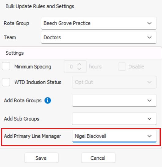The width and height of the screenshot is (162, 167).
Task: Click the Nigel Blackwell selected value
Action: tap(90, 136)
